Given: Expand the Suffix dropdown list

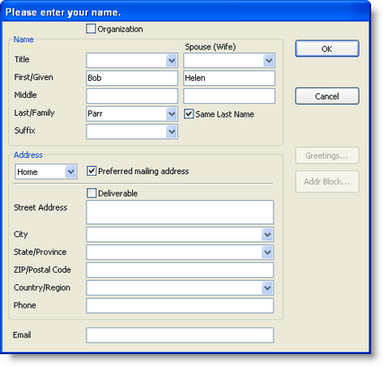Looking at the screenshot, I should (x=172, y=132).
